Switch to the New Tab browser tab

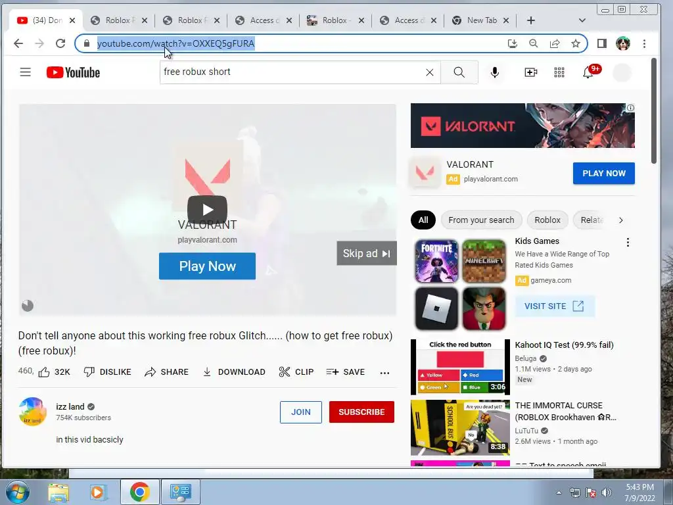pos(480,20)
